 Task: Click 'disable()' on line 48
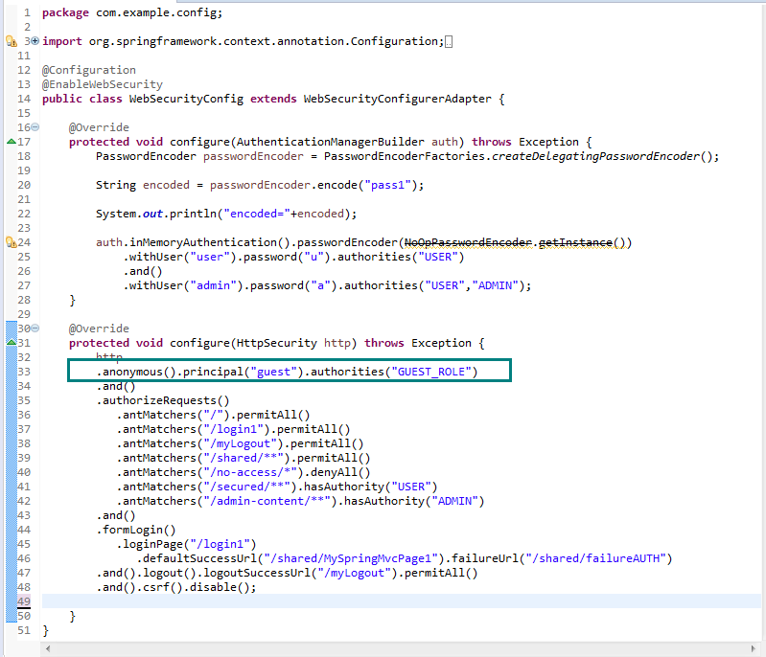point(220,587)
